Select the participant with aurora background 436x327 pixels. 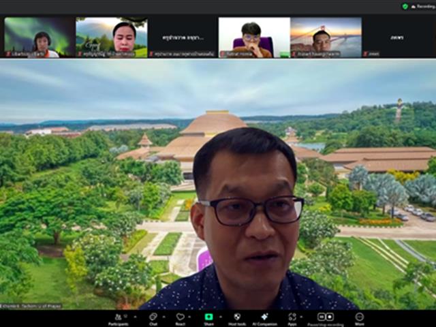(40, 37)
